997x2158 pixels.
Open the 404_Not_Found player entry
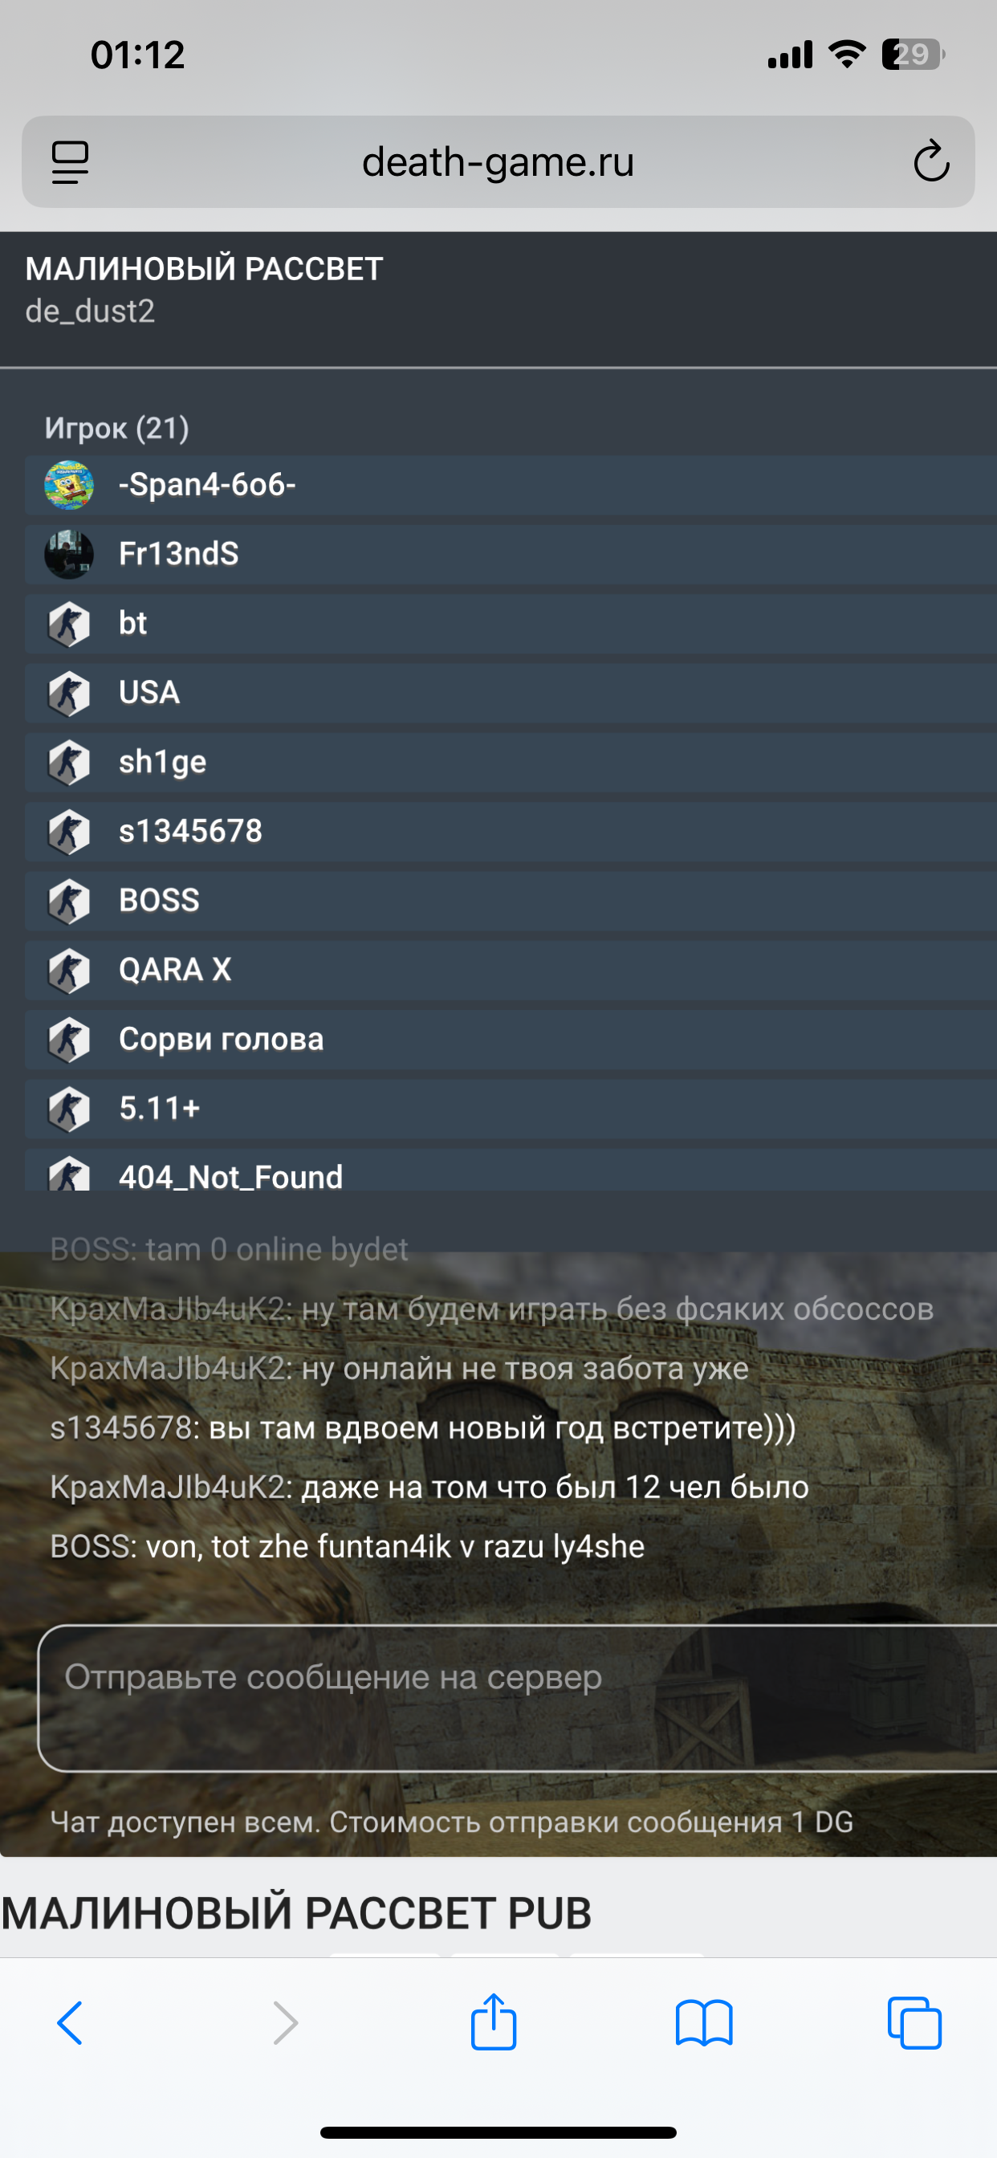click(x=511, y=1171)
